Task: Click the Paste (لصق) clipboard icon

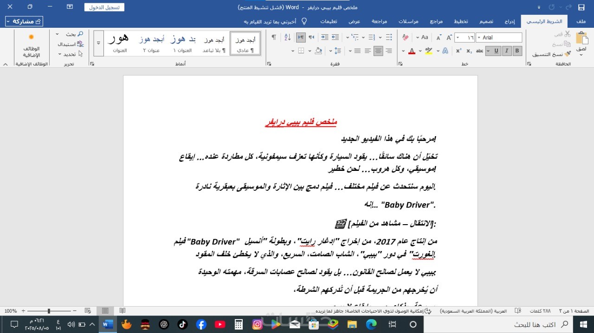Action: 581,38
